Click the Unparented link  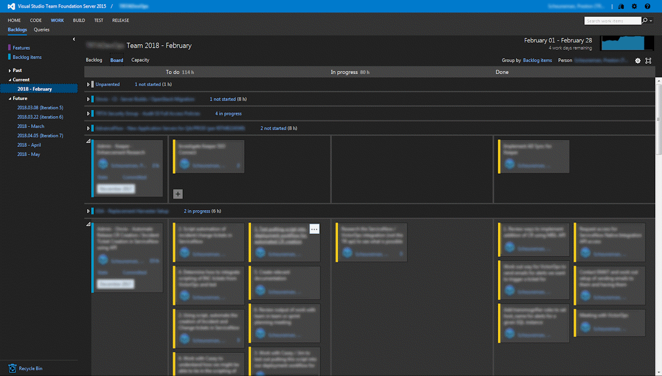[x=107, y=84]
